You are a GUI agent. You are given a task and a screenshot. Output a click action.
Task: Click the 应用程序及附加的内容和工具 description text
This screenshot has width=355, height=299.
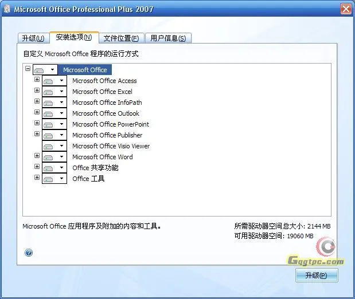(x=92, y=226)
